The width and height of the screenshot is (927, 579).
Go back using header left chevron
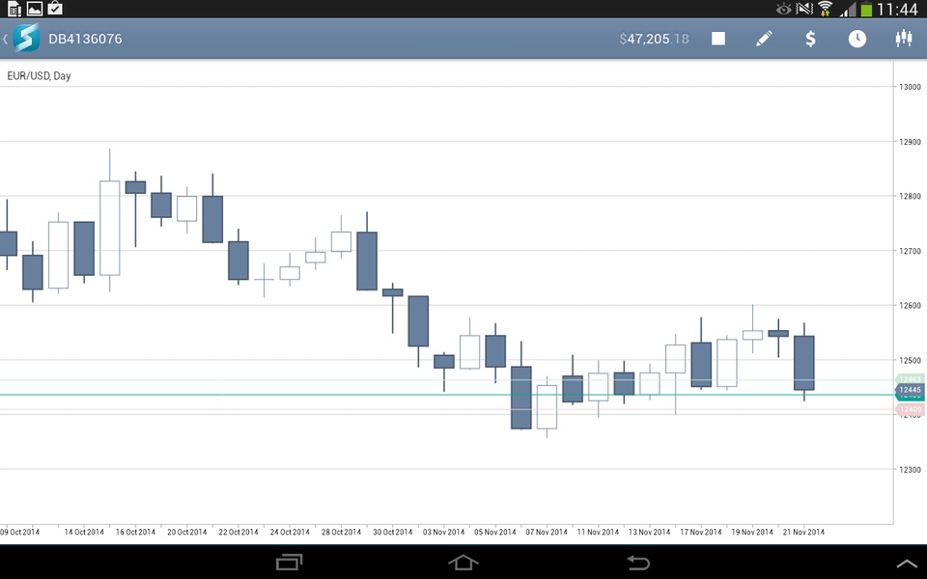pyautogui.click(x=6, y=39)
